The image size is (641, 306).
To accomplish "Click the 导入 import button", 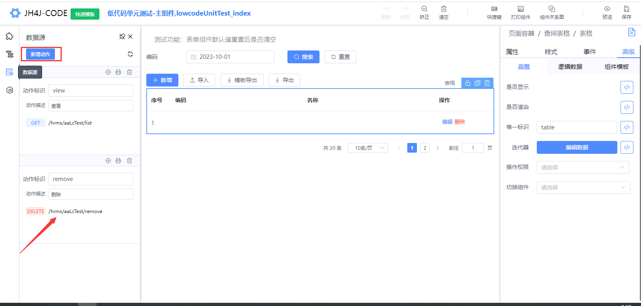I will (x=199, y=80).
